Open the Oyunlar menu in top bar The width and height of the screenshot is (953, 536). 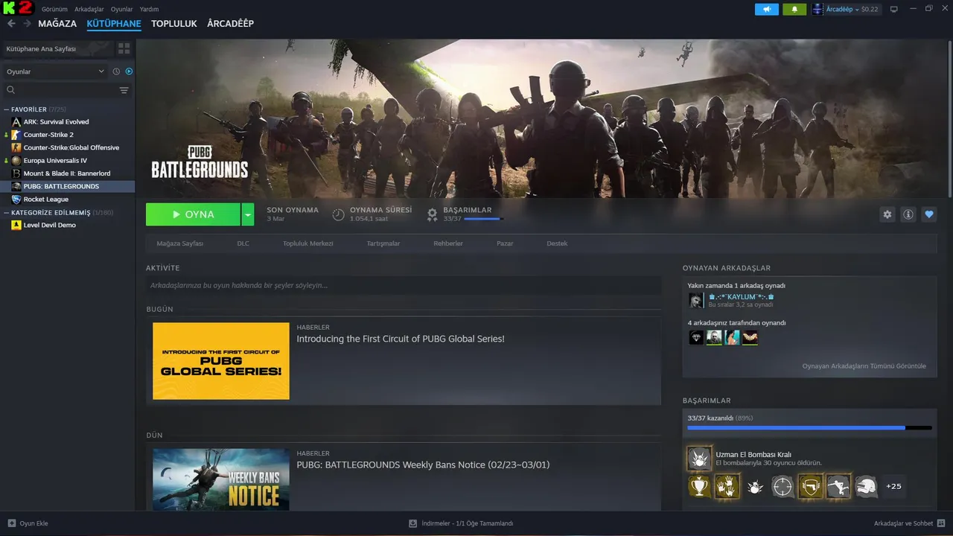[x=122, y=9]
